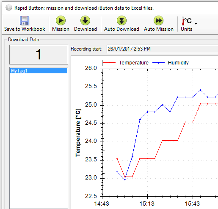Click the 'Download' toolbar label
This screenshot has height=209, width=218.
pos(86,29)
